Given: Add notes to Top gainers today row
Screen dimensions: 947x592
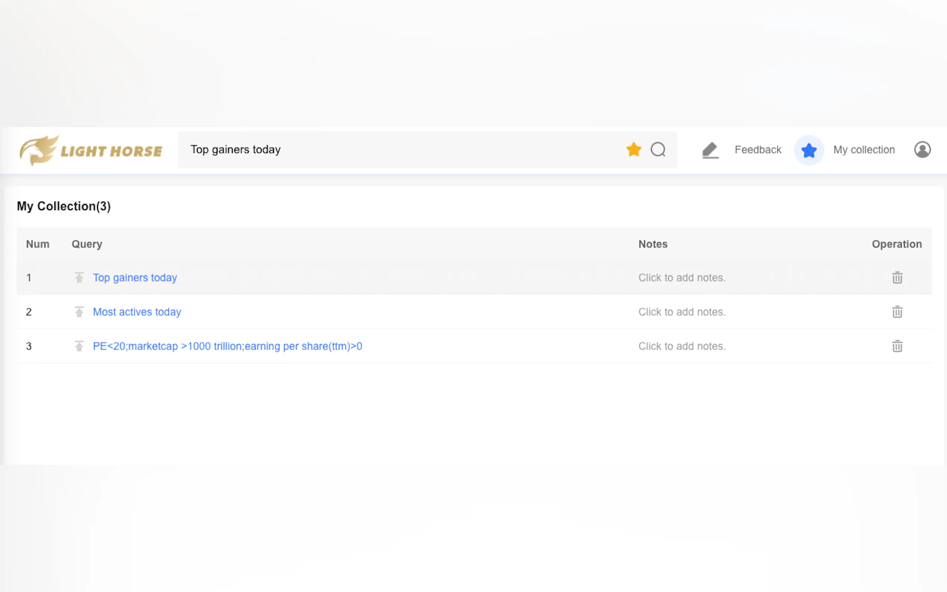Looking at the screenshot, I should (682, 278).
